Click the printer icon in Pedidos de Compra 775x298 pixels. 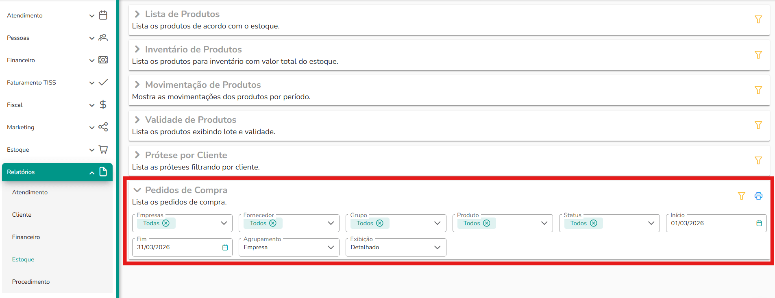point(758,196)
